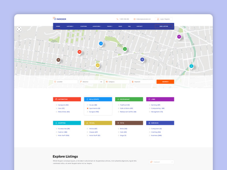This screenshot has height=170, width=227.
Task: Select the Computers radio bullet
Action: click(150, 129)
